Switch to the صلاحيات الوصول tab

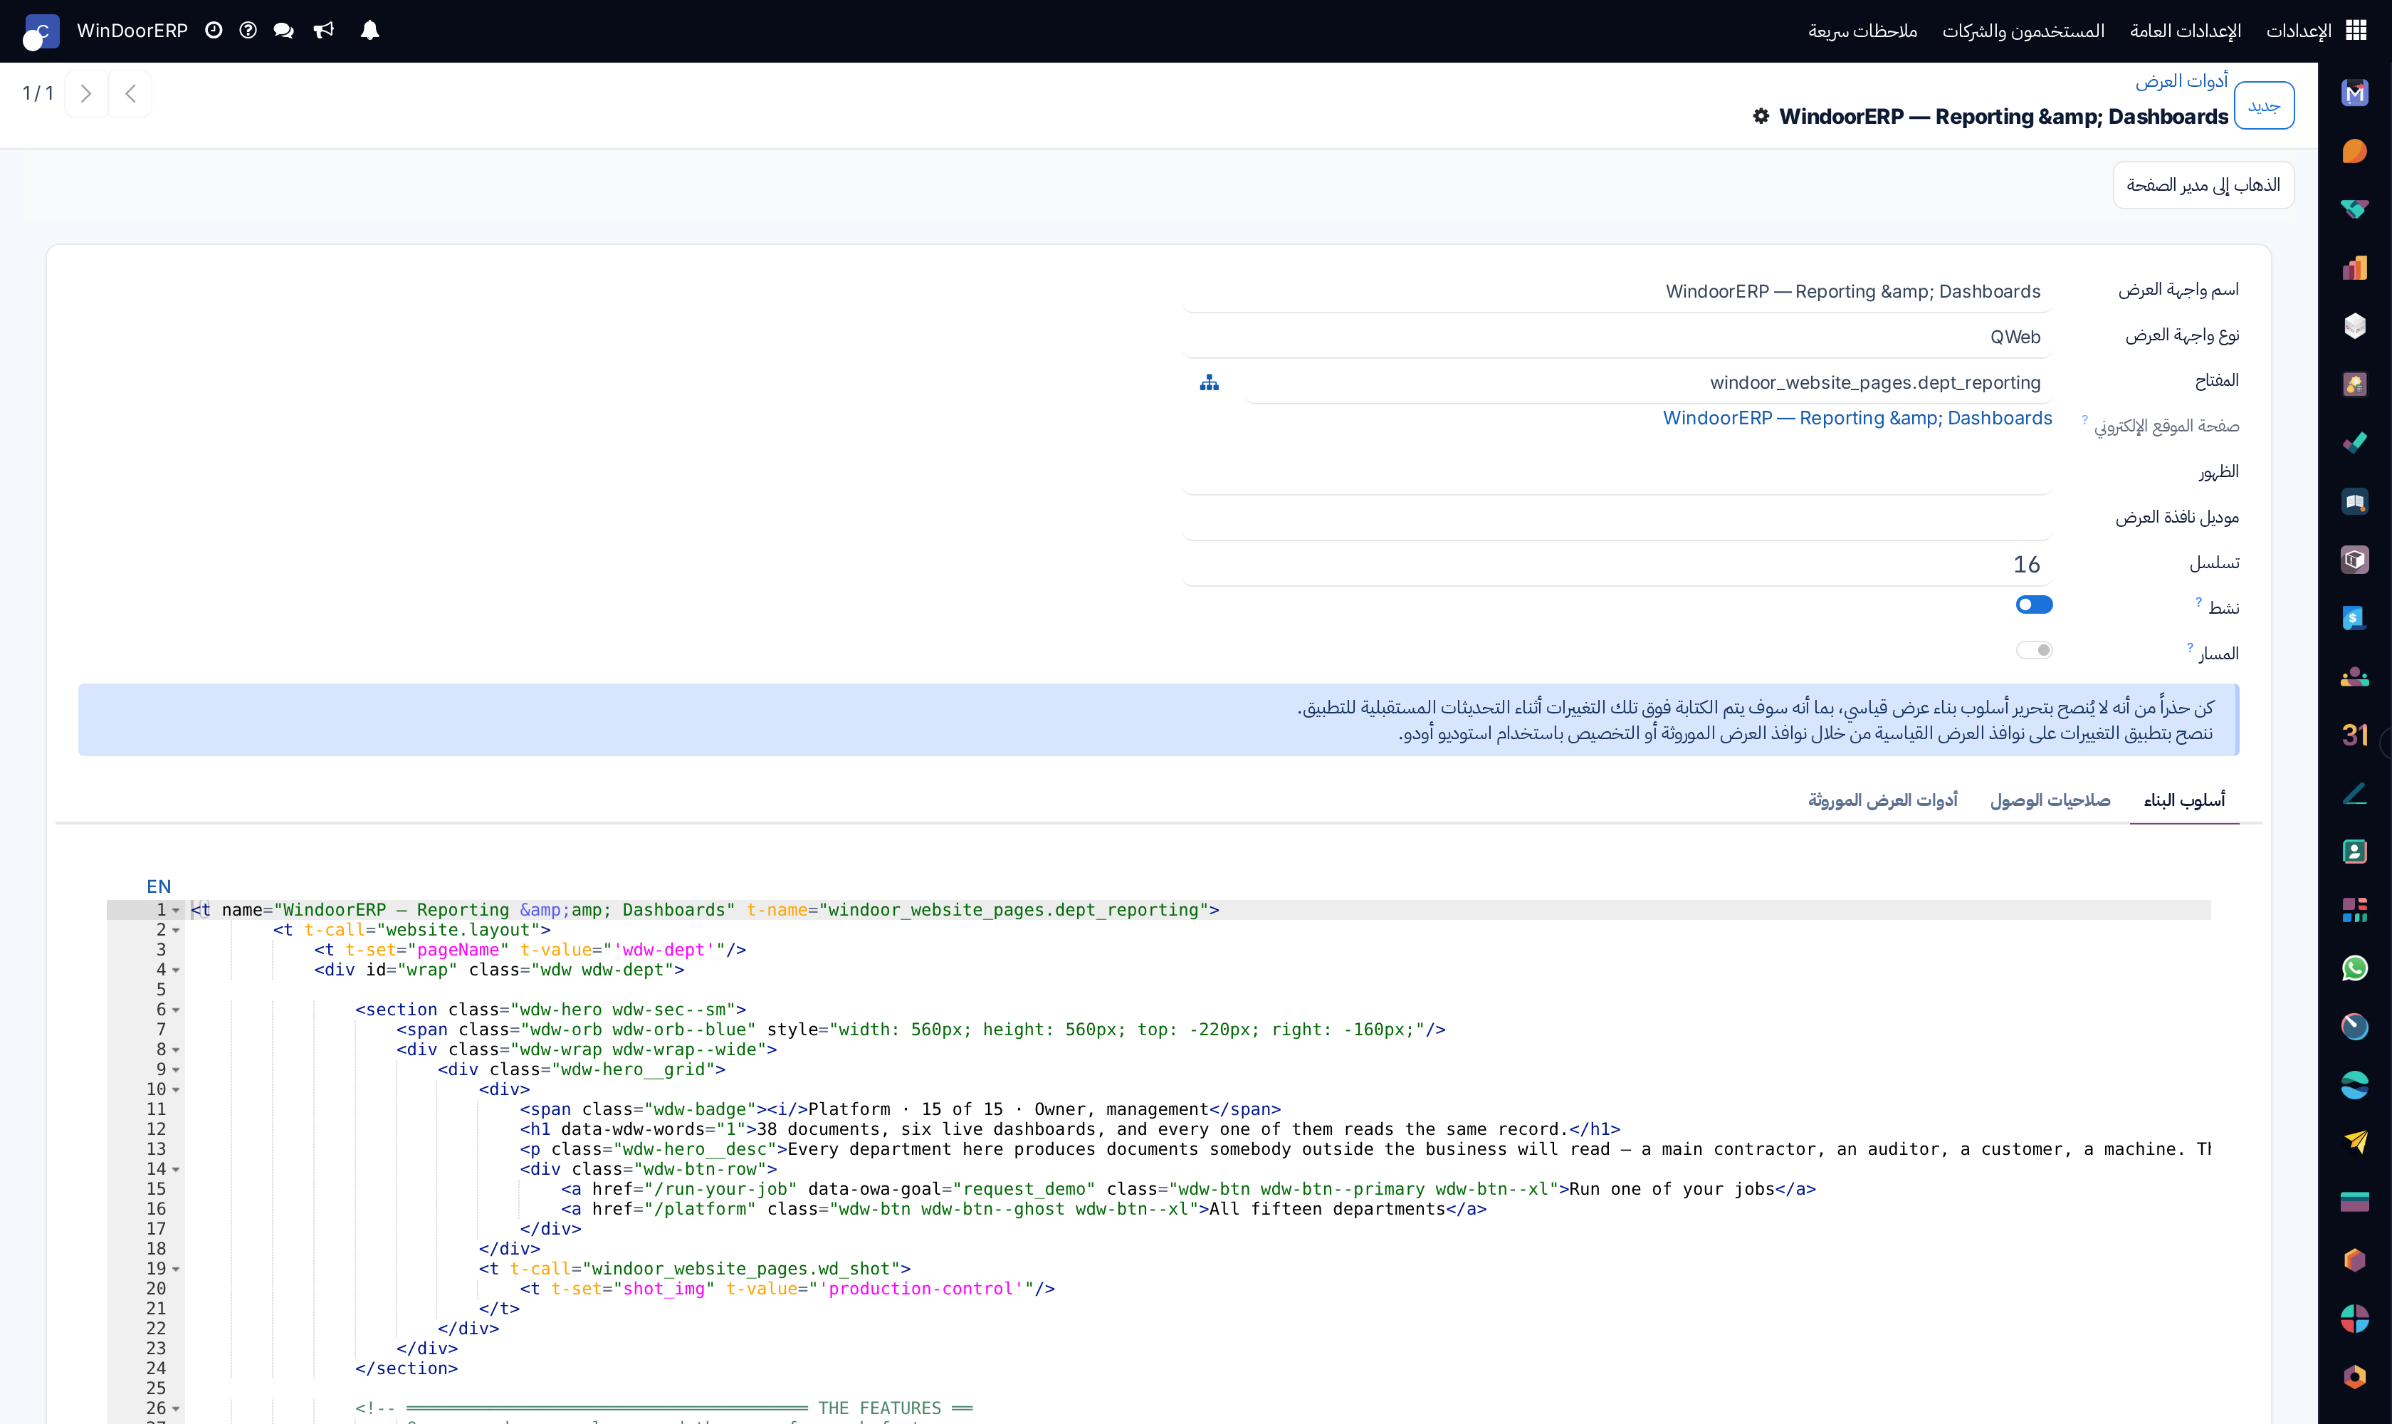pyautogui.click(x=2050, y=800)
